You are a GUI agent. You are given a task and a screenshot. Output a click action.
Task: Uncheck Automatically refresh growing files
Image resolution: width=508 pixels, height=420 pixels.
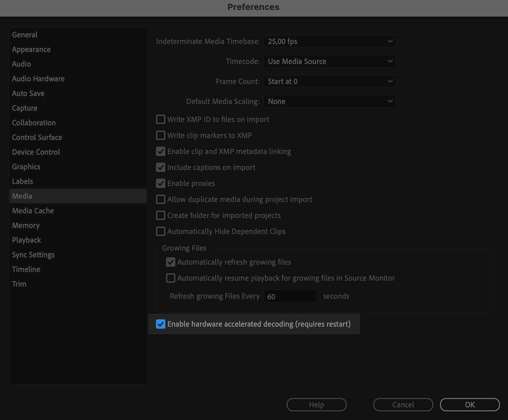coord(170,262)
